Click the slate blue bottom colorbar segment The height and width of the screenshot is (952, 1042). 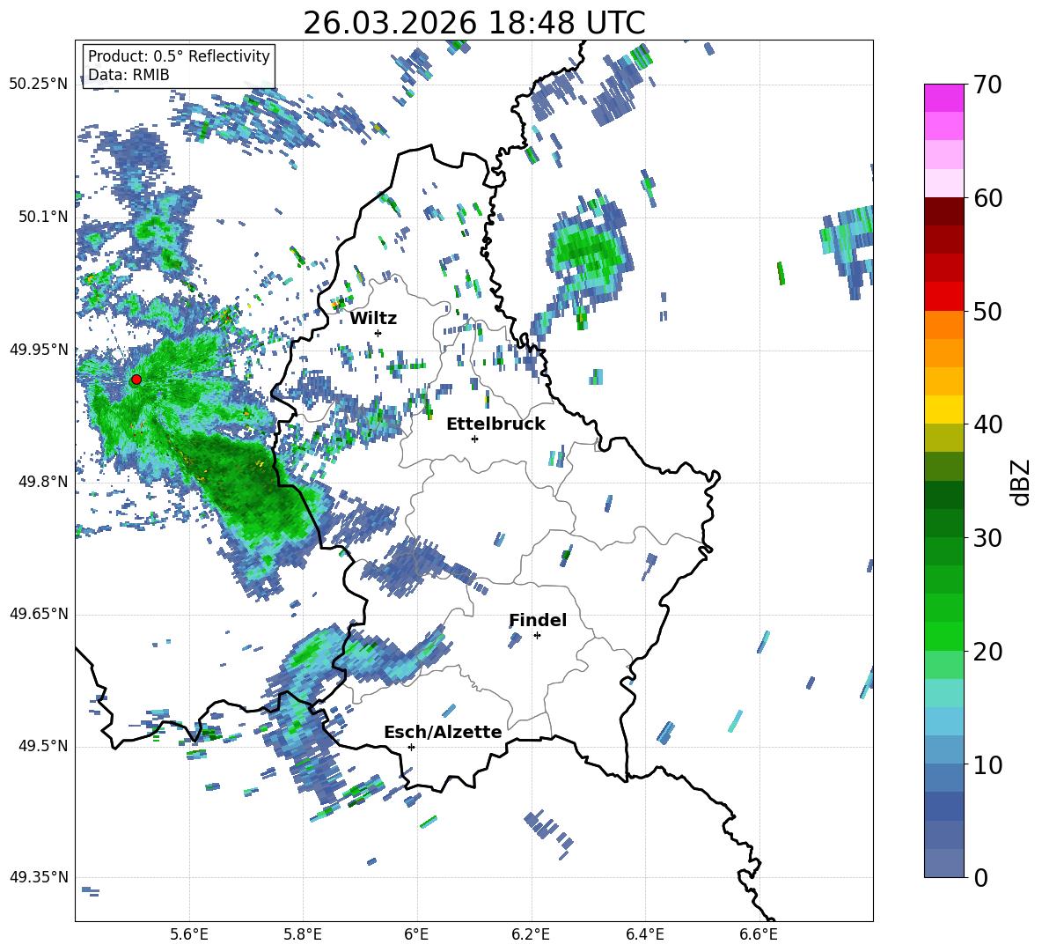[943, 863]
